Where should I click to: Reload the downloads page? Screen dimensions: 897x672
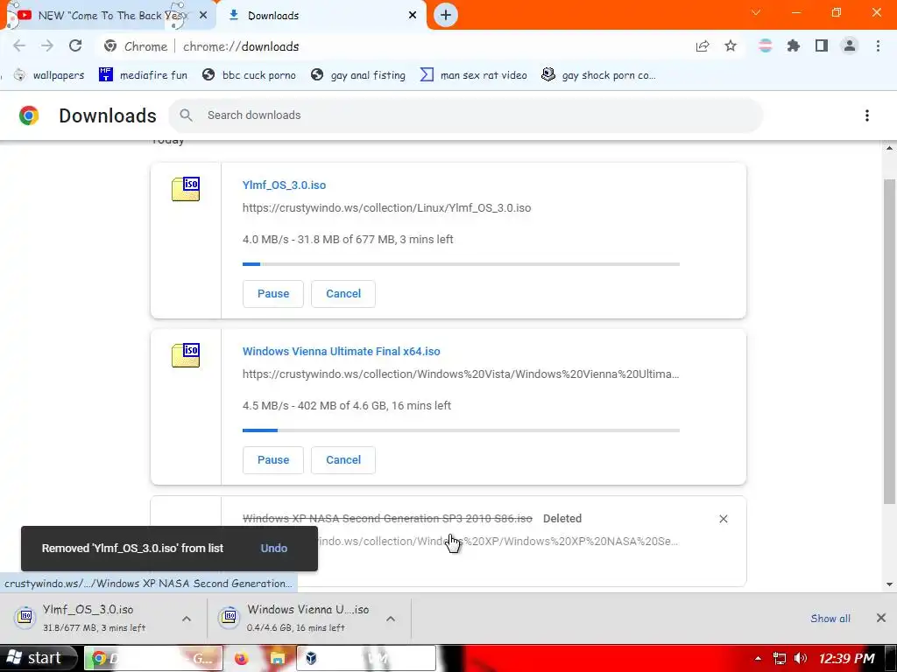point(75,45)
